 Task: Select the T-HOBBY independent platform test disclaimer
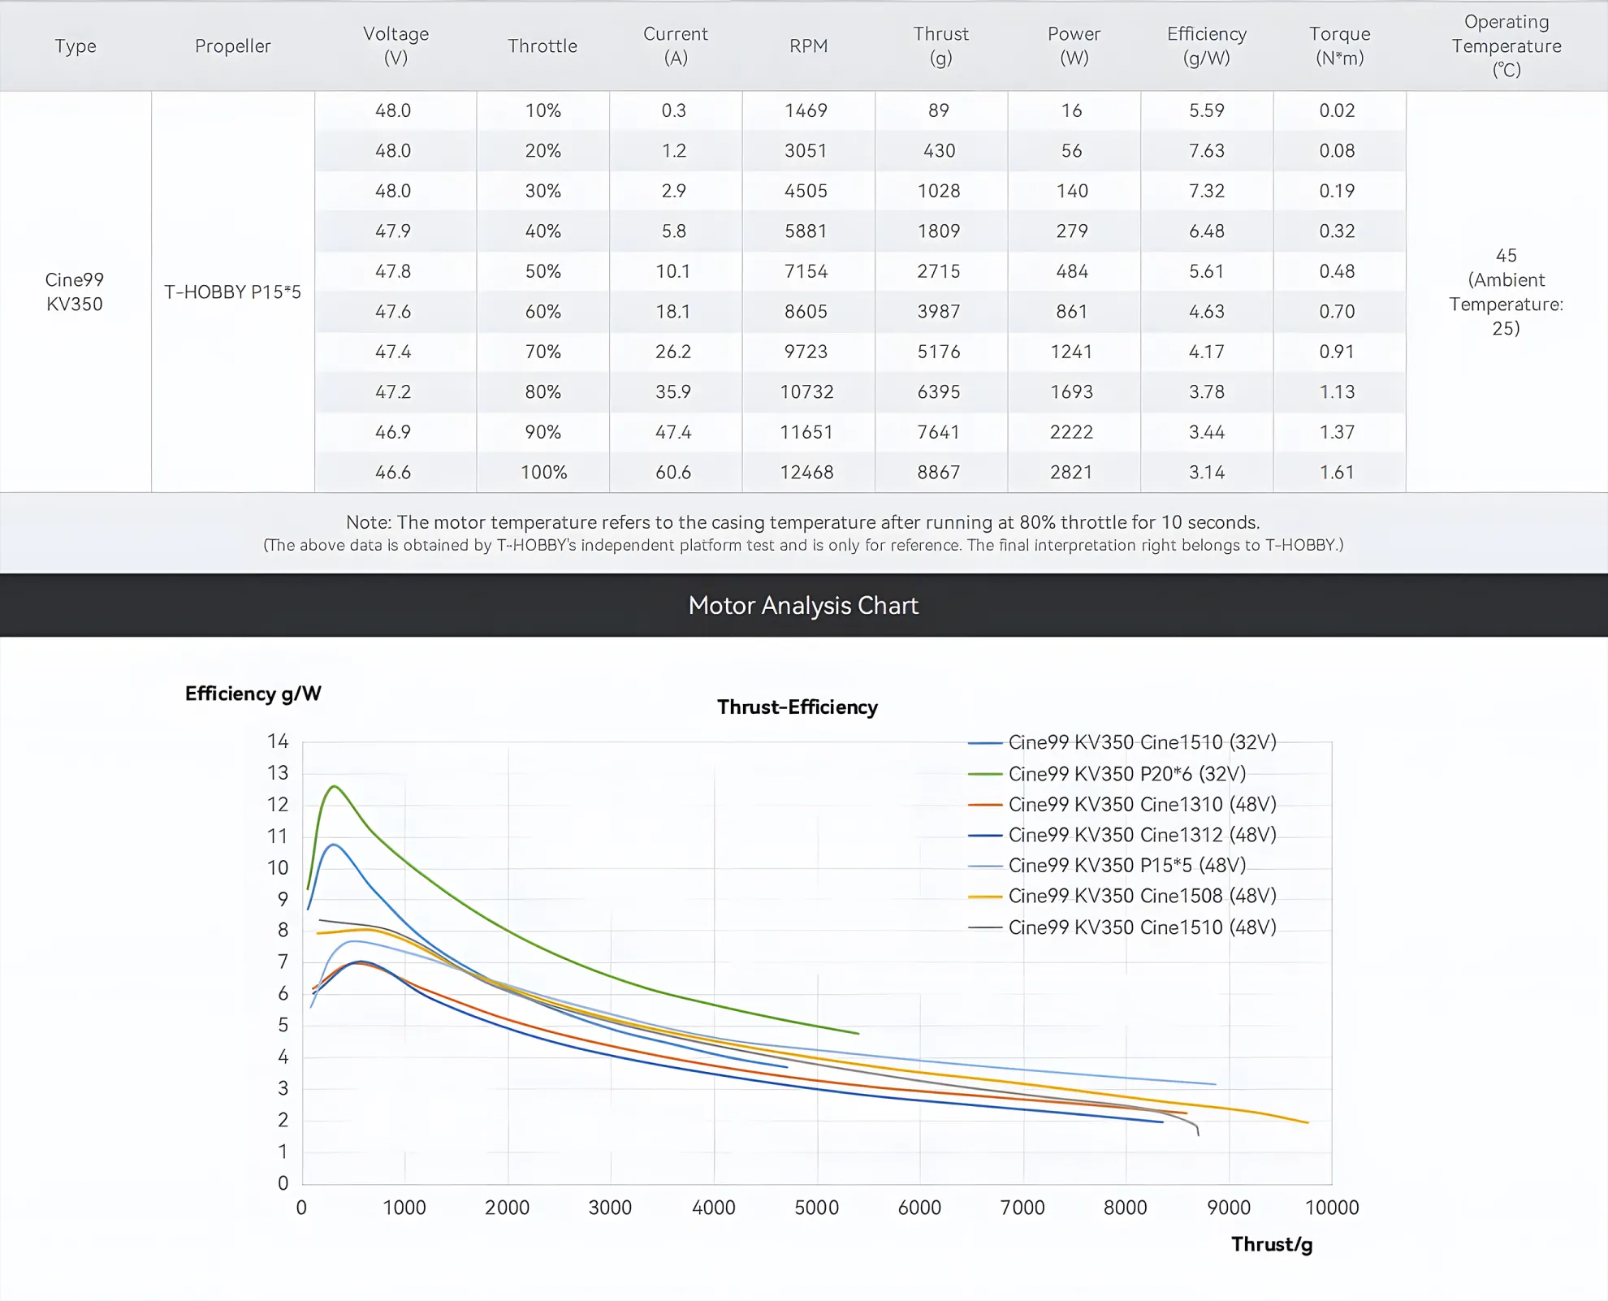pos(803,546)
